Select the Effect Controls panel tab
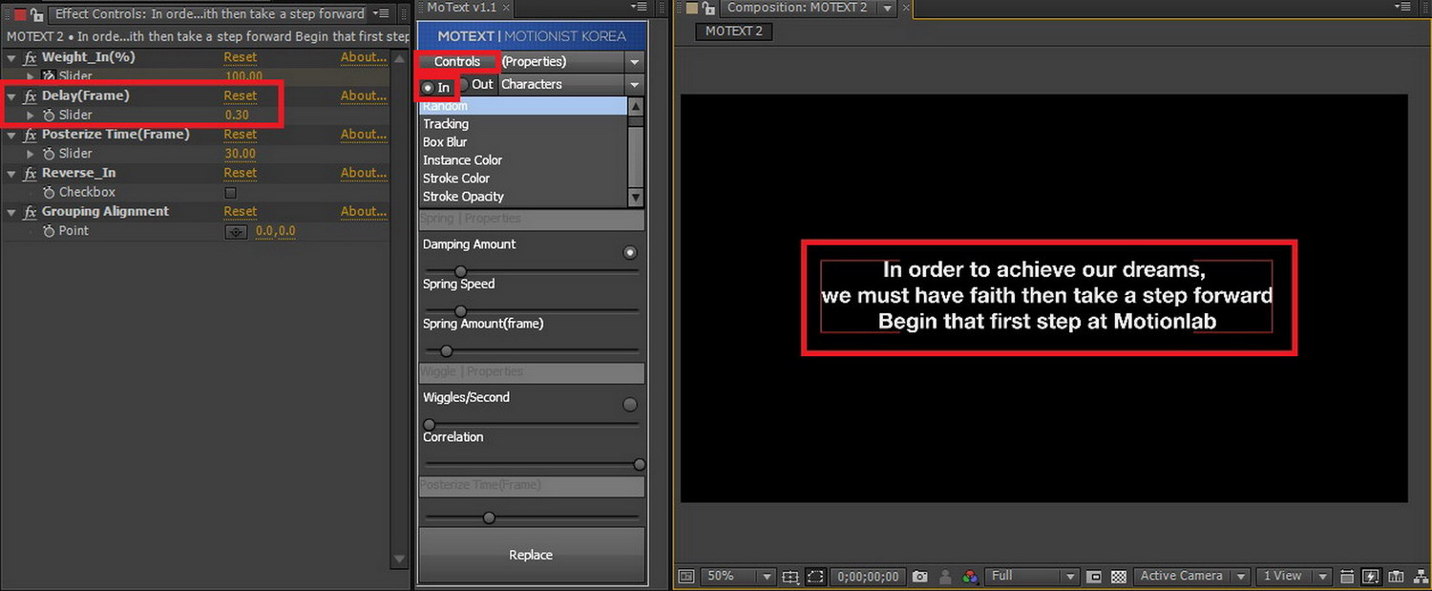The width and height of the screenshot is (1432, 591). (209, 13)
